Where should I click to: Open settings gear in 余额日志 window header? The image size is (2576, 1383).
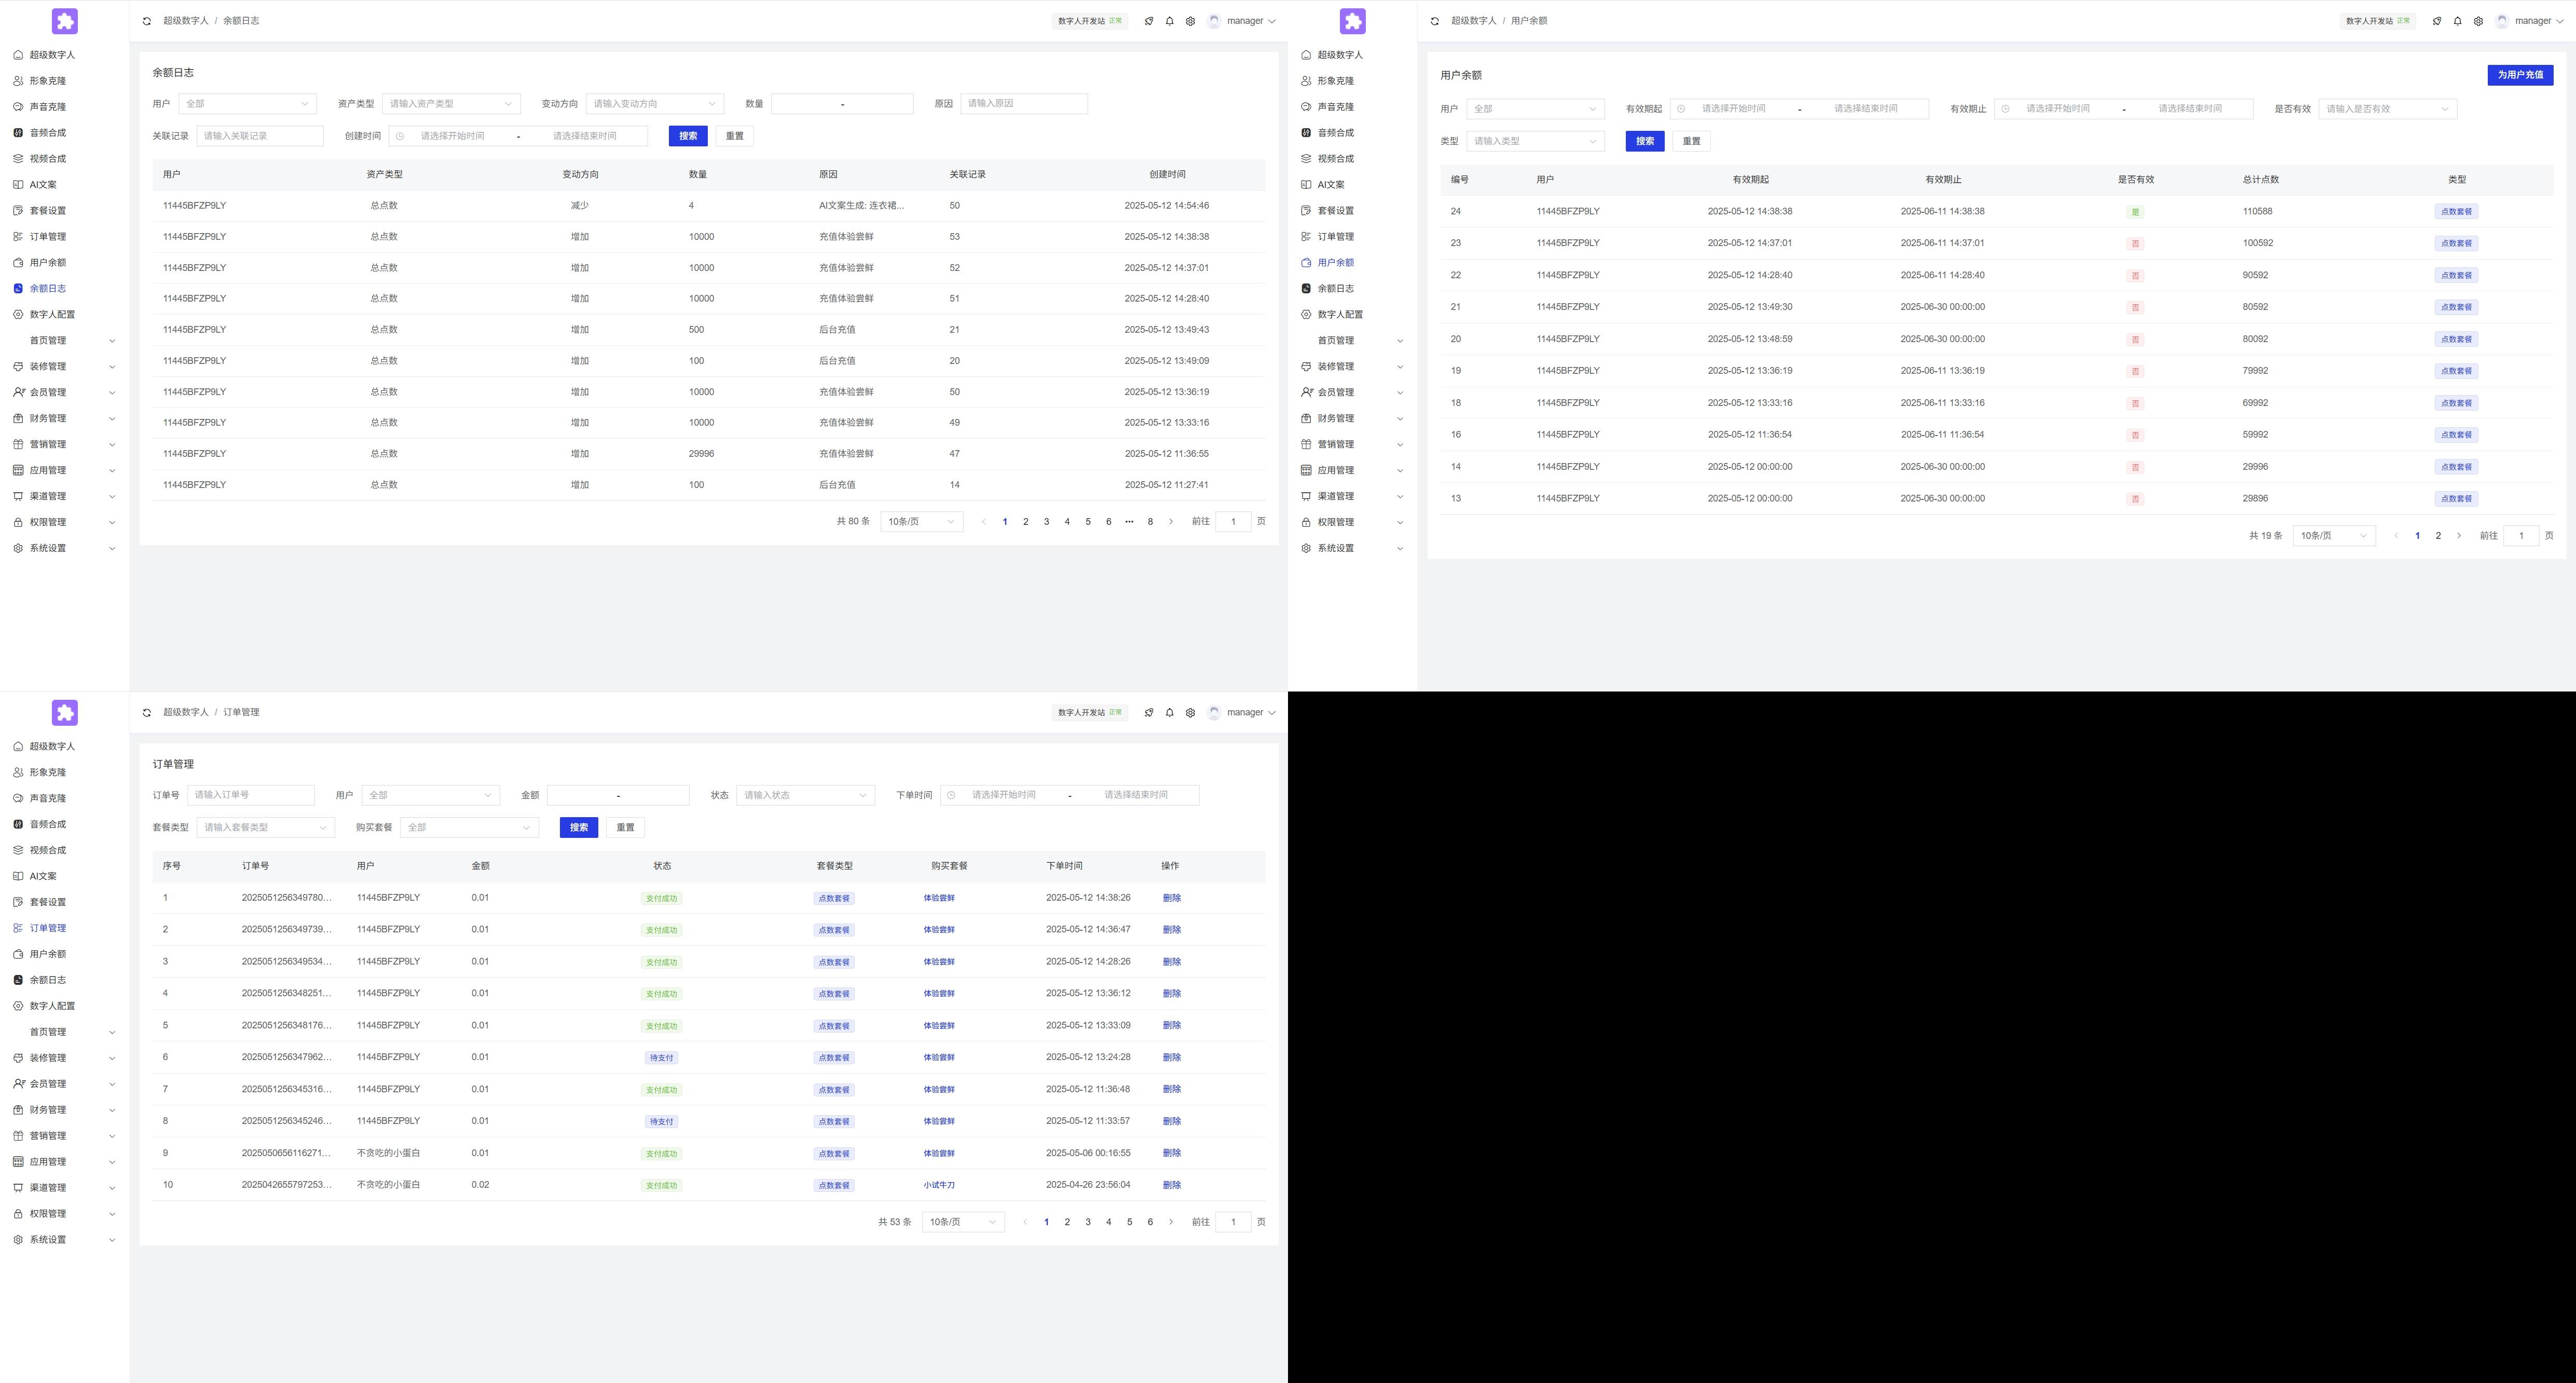[1190, 21]
